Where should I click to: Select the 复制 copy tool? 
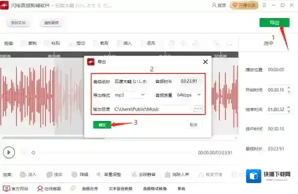click(x=29, y=43)
